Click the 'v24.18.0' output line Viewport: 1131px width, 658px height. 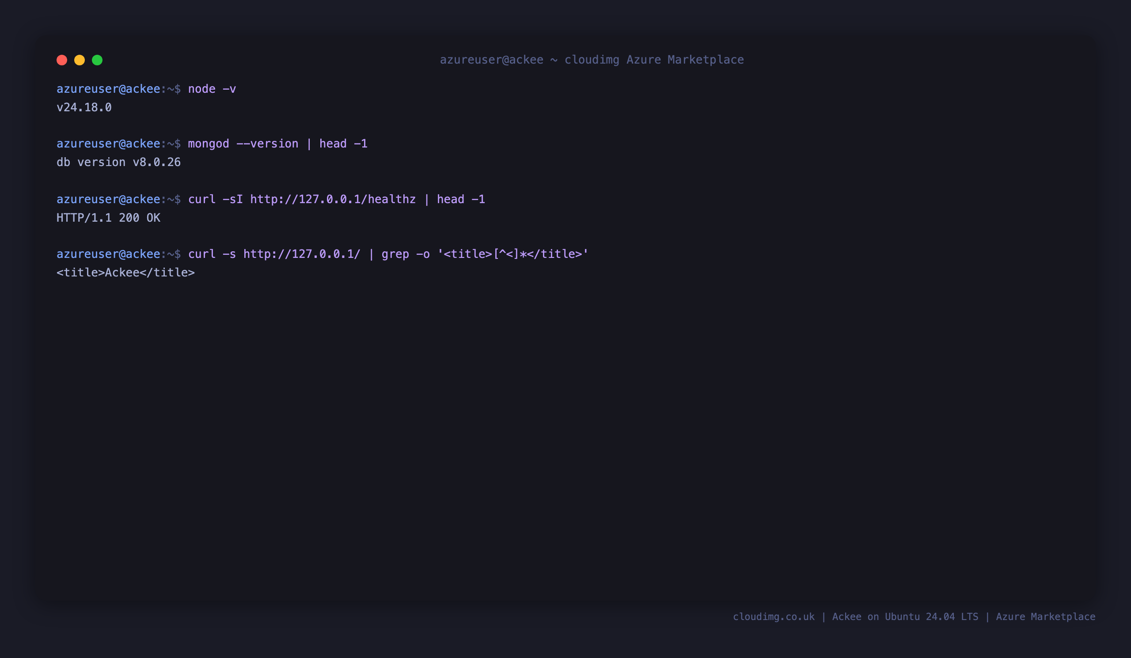(x=84, y=108)
